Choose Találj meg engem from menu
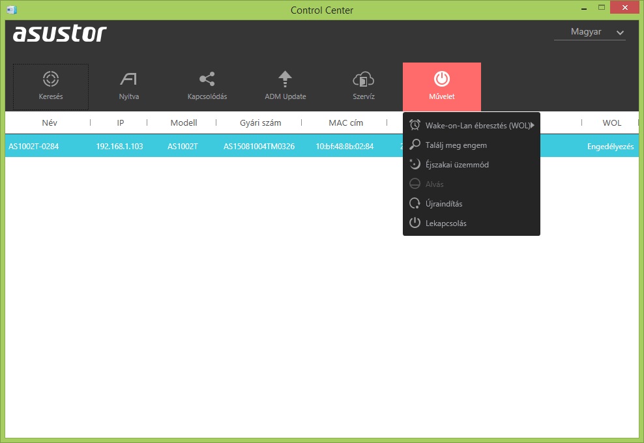The height and width of the screenshot is (443, 644). tap(471, 145)
